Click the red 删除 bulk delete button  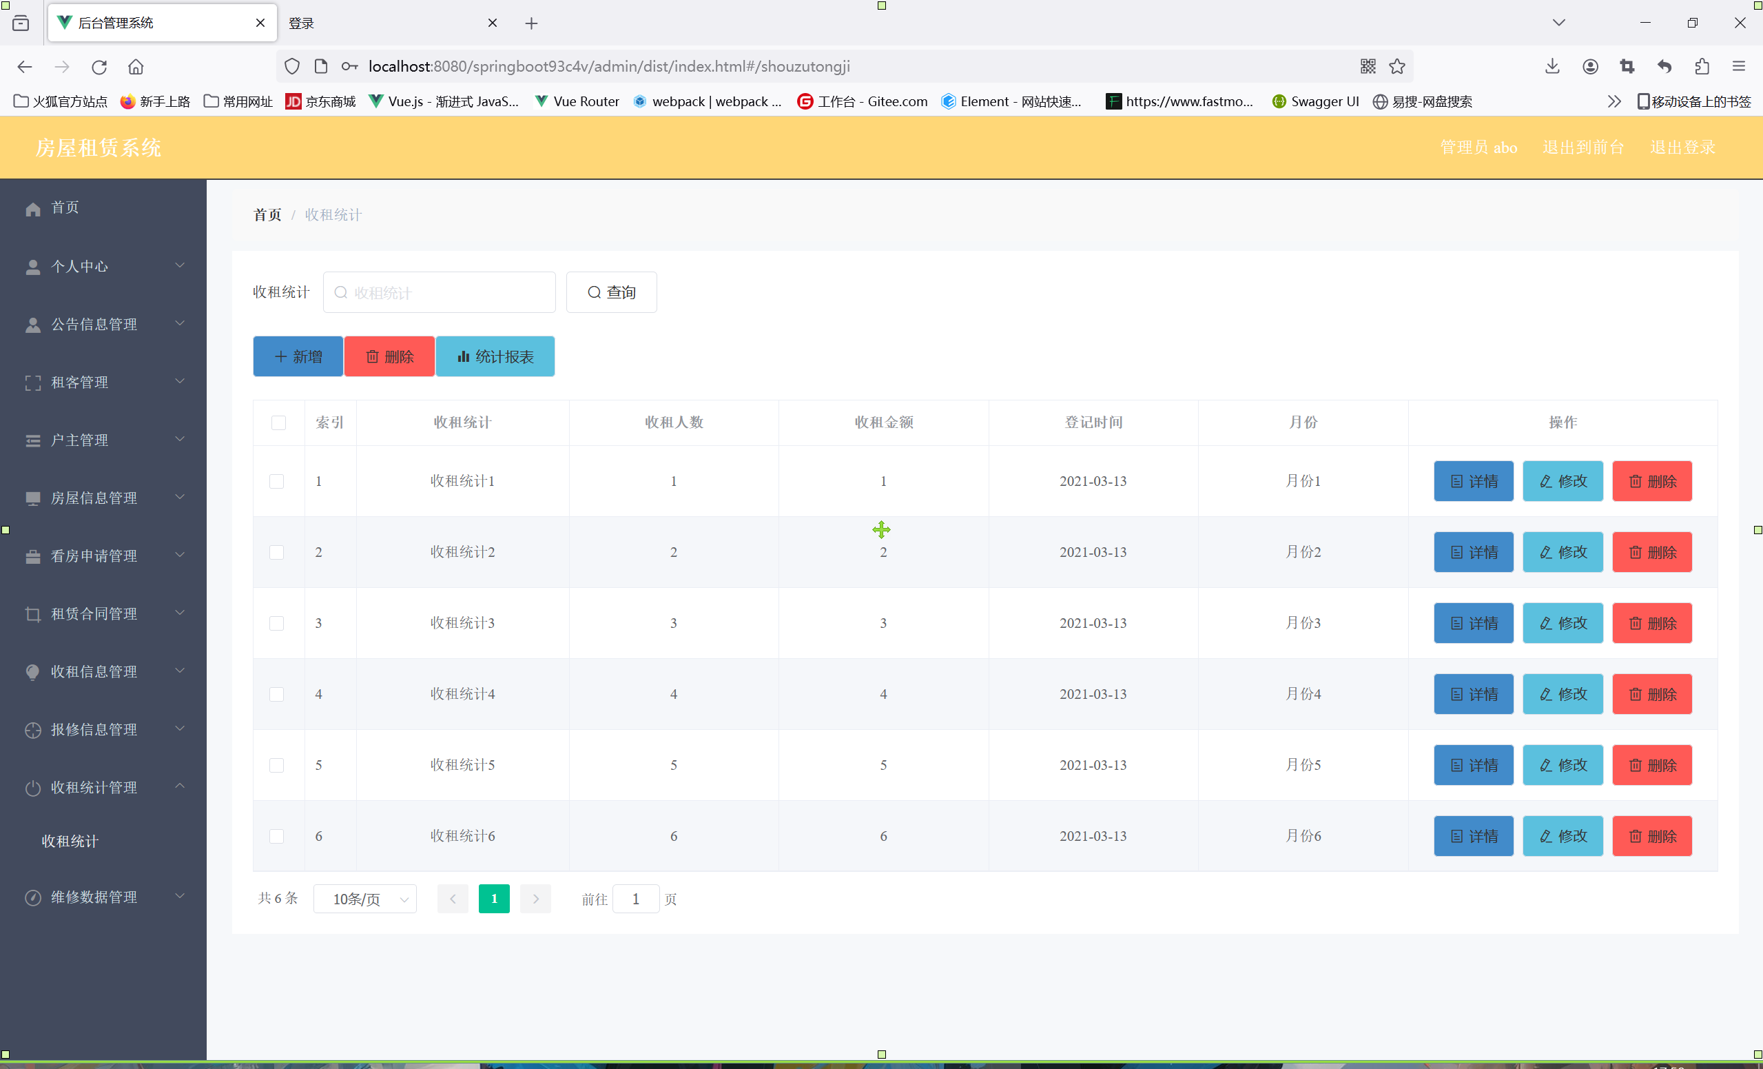(389, 356)
